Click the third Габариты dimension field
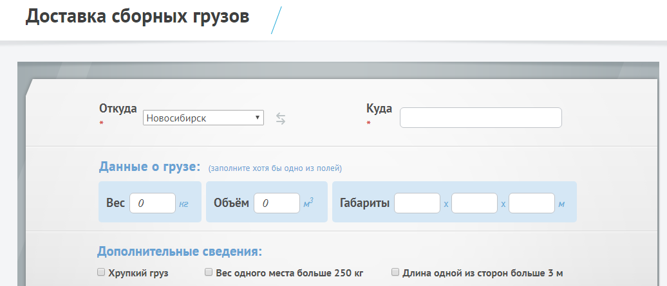The image size is (667, 286). point(532,203)
